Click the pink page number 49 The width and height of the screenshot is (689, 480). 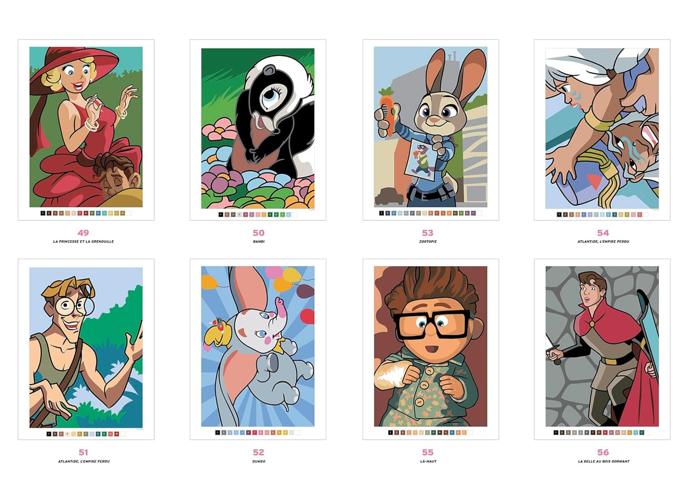coord(83,233)
